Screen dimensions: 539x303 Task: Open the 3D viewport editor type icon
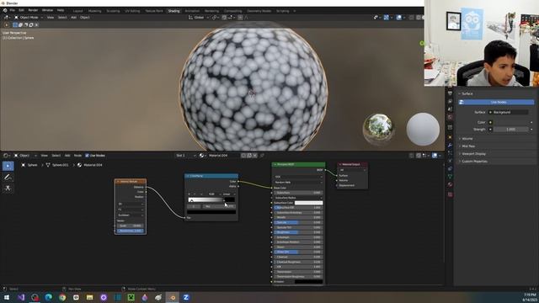point(6,18)
